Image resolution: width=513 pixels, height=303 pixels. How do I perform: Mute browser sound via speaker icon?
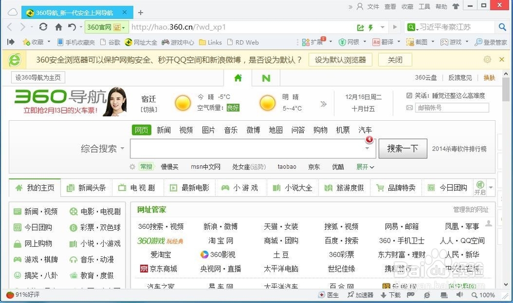(x=458, y=295)
